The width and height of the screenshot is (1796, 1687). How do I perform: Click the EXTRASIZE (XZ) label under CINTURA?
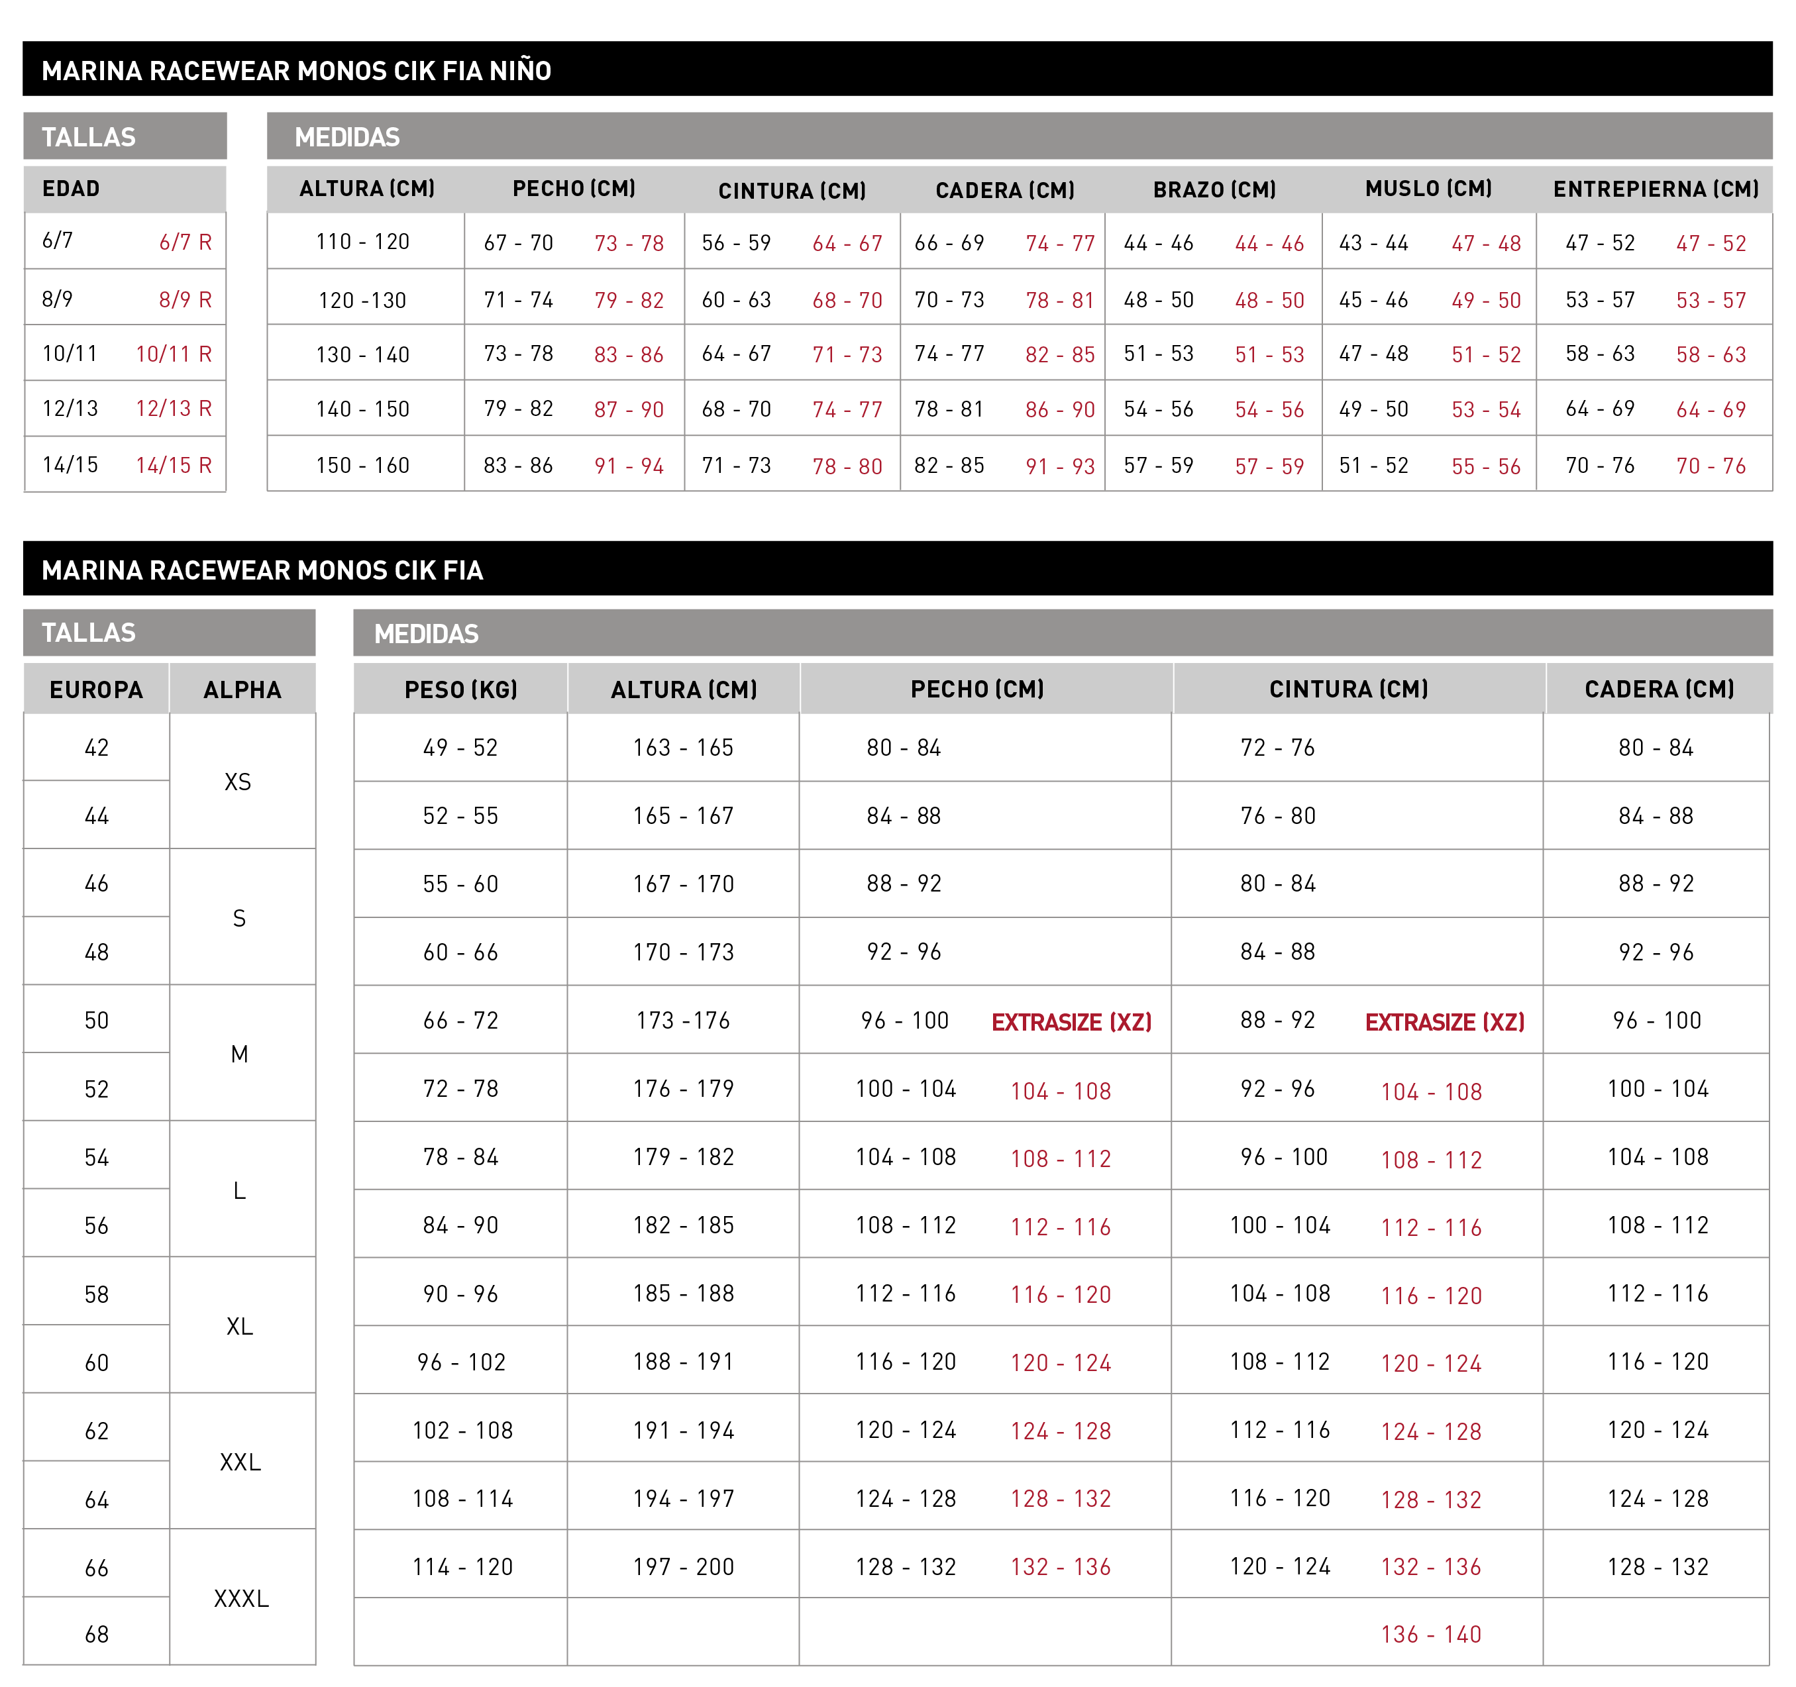click(1445, 1022)
